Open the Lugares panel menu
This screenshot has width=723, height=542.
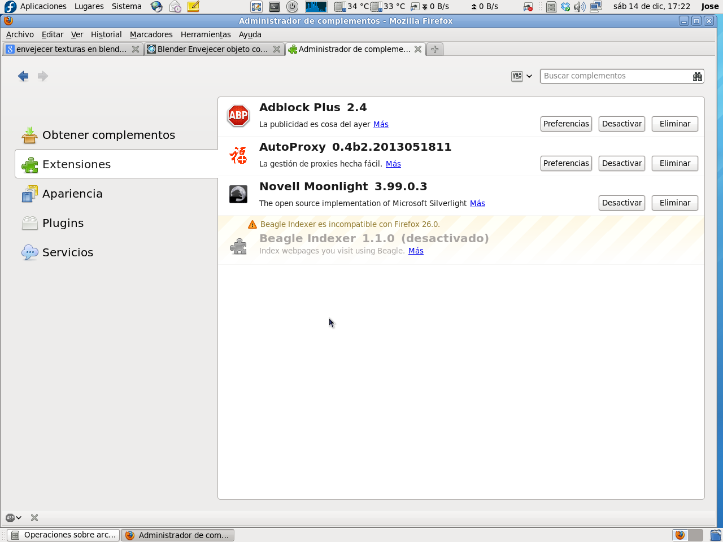tap(89, 6)
